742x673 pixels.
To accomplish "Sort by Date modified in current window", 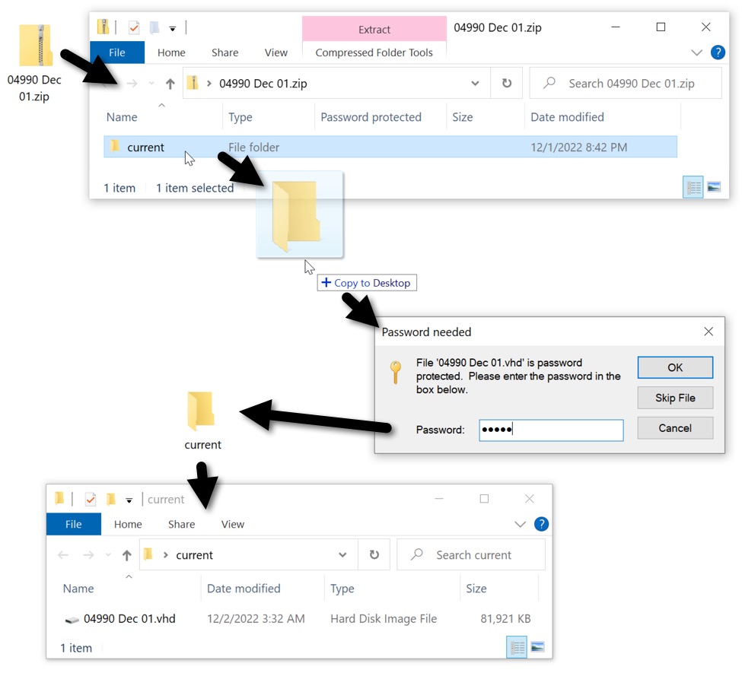I will 244,589.
